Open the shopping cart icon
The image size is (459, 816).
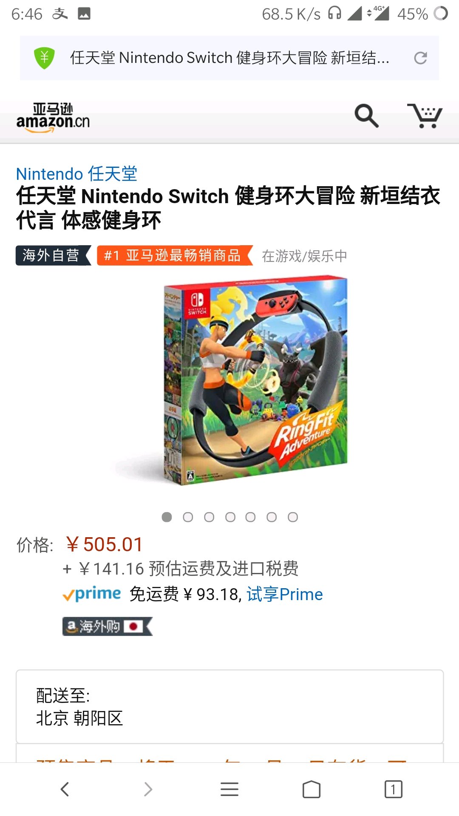pos(425,116)
